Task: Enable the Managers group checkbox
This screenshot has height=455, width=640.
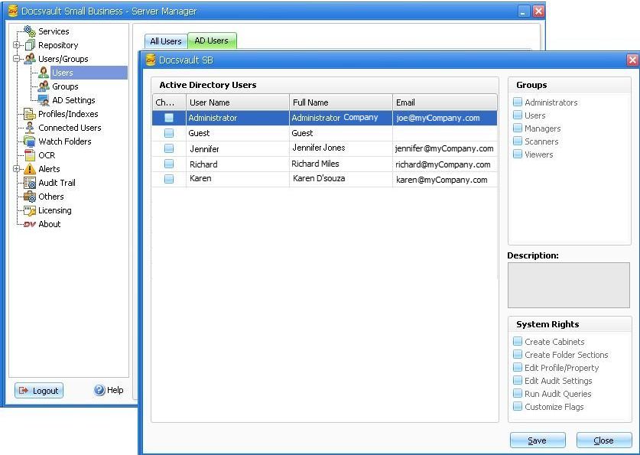Action: (518, 128)
